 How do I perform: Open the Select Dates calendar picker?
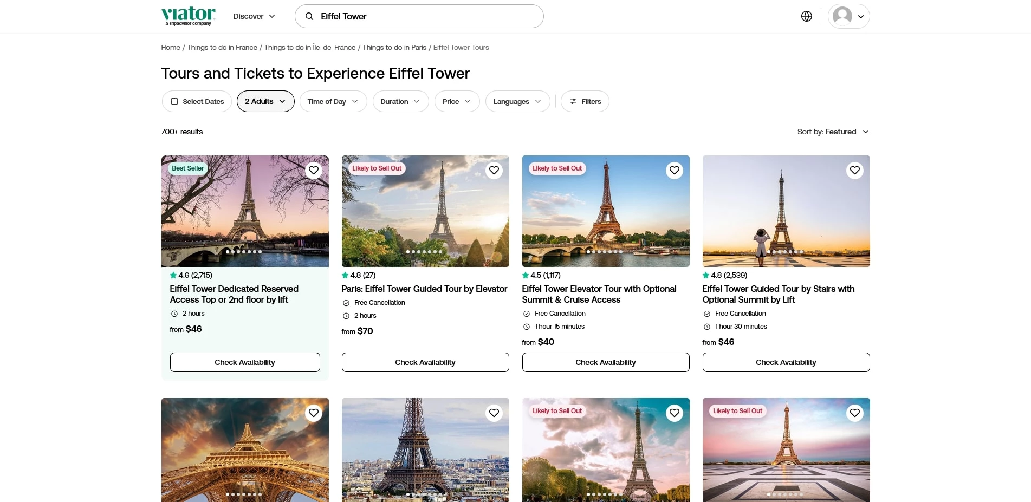tap(197, 101)
